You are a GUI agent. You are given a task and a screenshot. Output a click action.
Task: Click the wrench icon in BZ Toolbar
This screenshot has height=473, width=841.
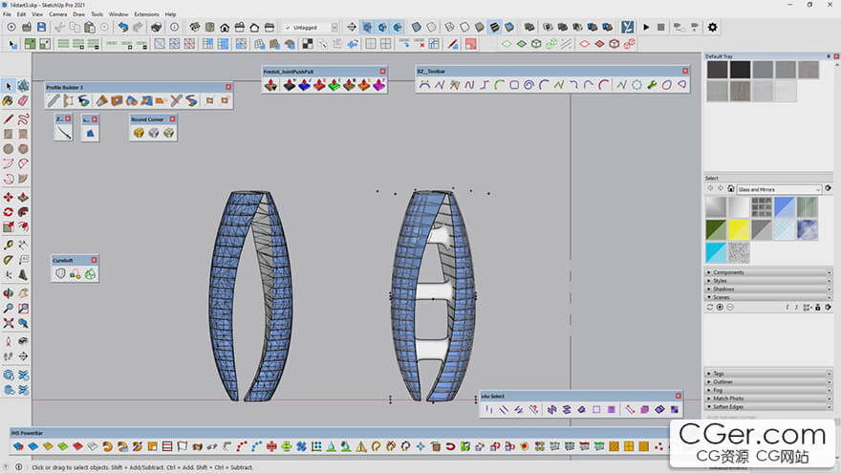click(652, 85)
